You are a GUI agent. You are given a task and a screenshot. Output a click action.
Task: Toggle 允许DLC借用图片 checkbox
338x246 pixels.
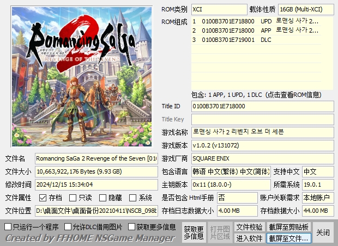tap(68, 226)
